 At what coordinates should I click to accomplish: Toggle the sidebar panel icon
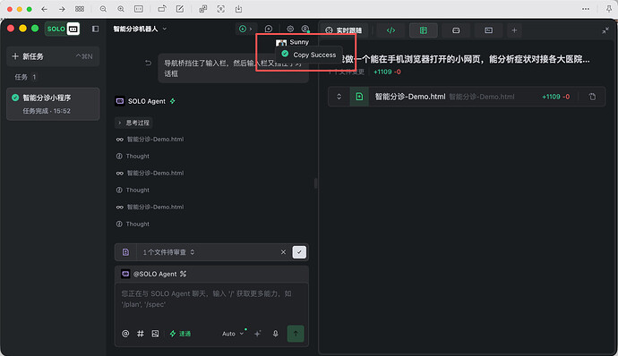pos(95,29)
